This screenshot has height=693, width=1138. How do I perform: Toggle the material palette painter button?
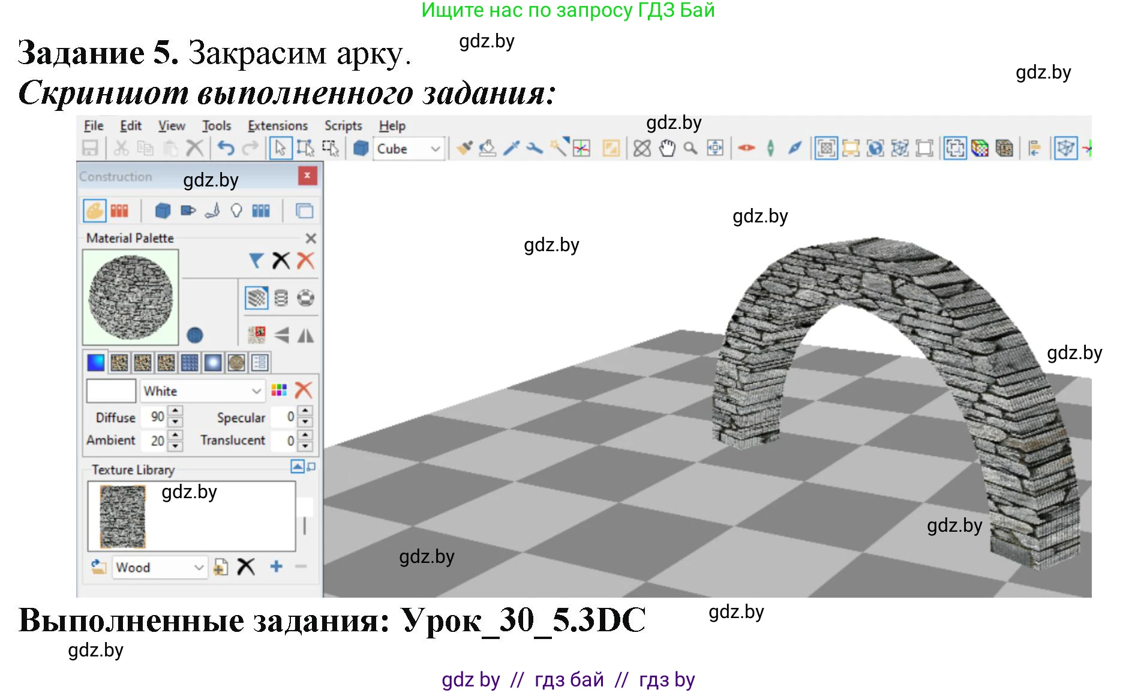(94, 210)
